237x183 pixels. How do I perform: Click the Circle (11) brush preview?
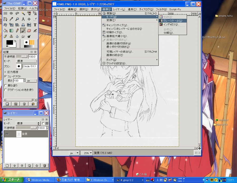click(19, 66)
